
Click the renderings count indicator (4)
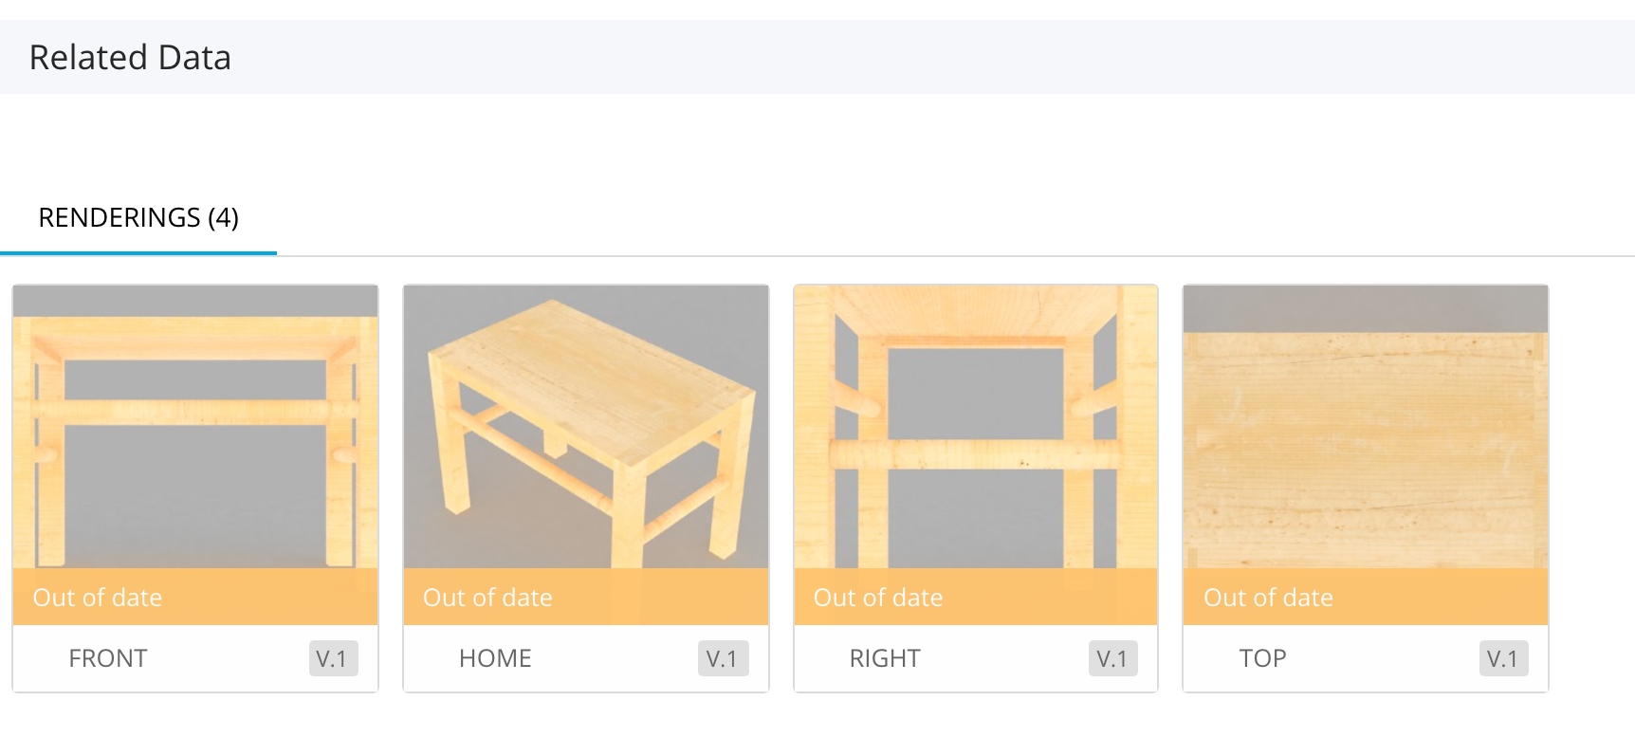(225, 218)
